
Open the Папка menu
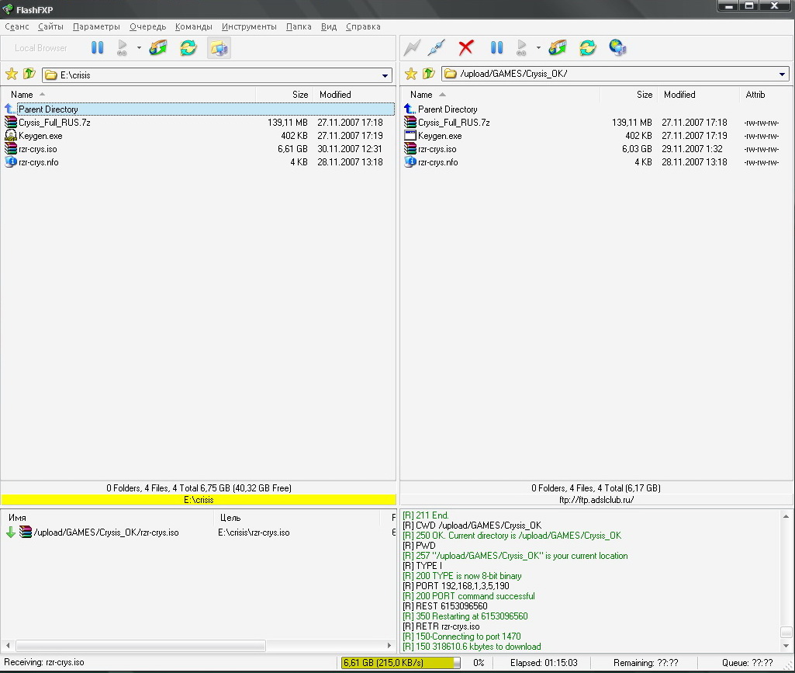tap(299, 26)
